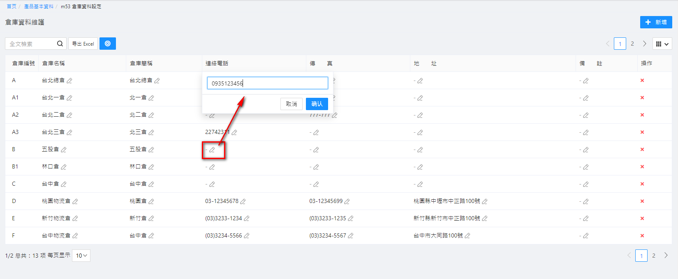Open the page size dropdown showing 10

[x=81, y=256]
